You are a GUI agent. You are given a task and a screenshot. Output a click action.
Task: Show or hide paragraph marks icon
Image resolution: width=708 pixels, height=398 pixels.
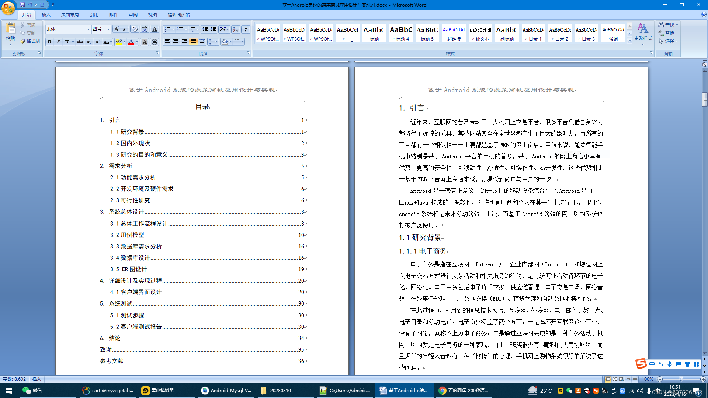245,29
